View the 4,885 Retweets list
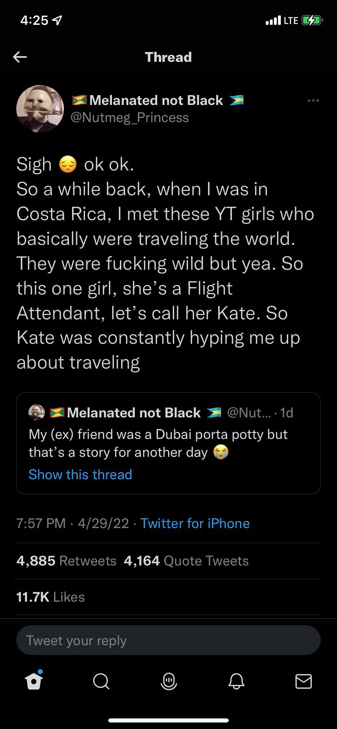Screen dimensions: 337x729 [x=66, y=561]
